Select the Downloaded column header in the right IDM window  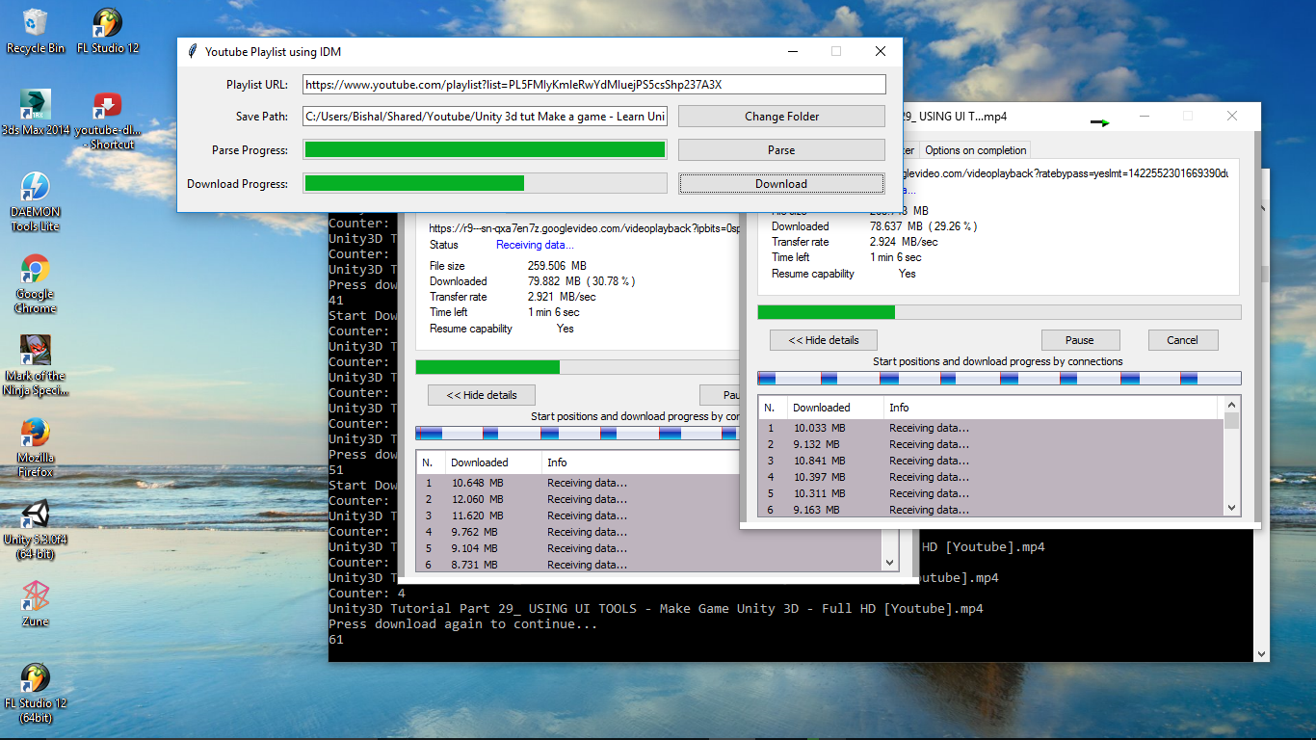tap(835, 408)
